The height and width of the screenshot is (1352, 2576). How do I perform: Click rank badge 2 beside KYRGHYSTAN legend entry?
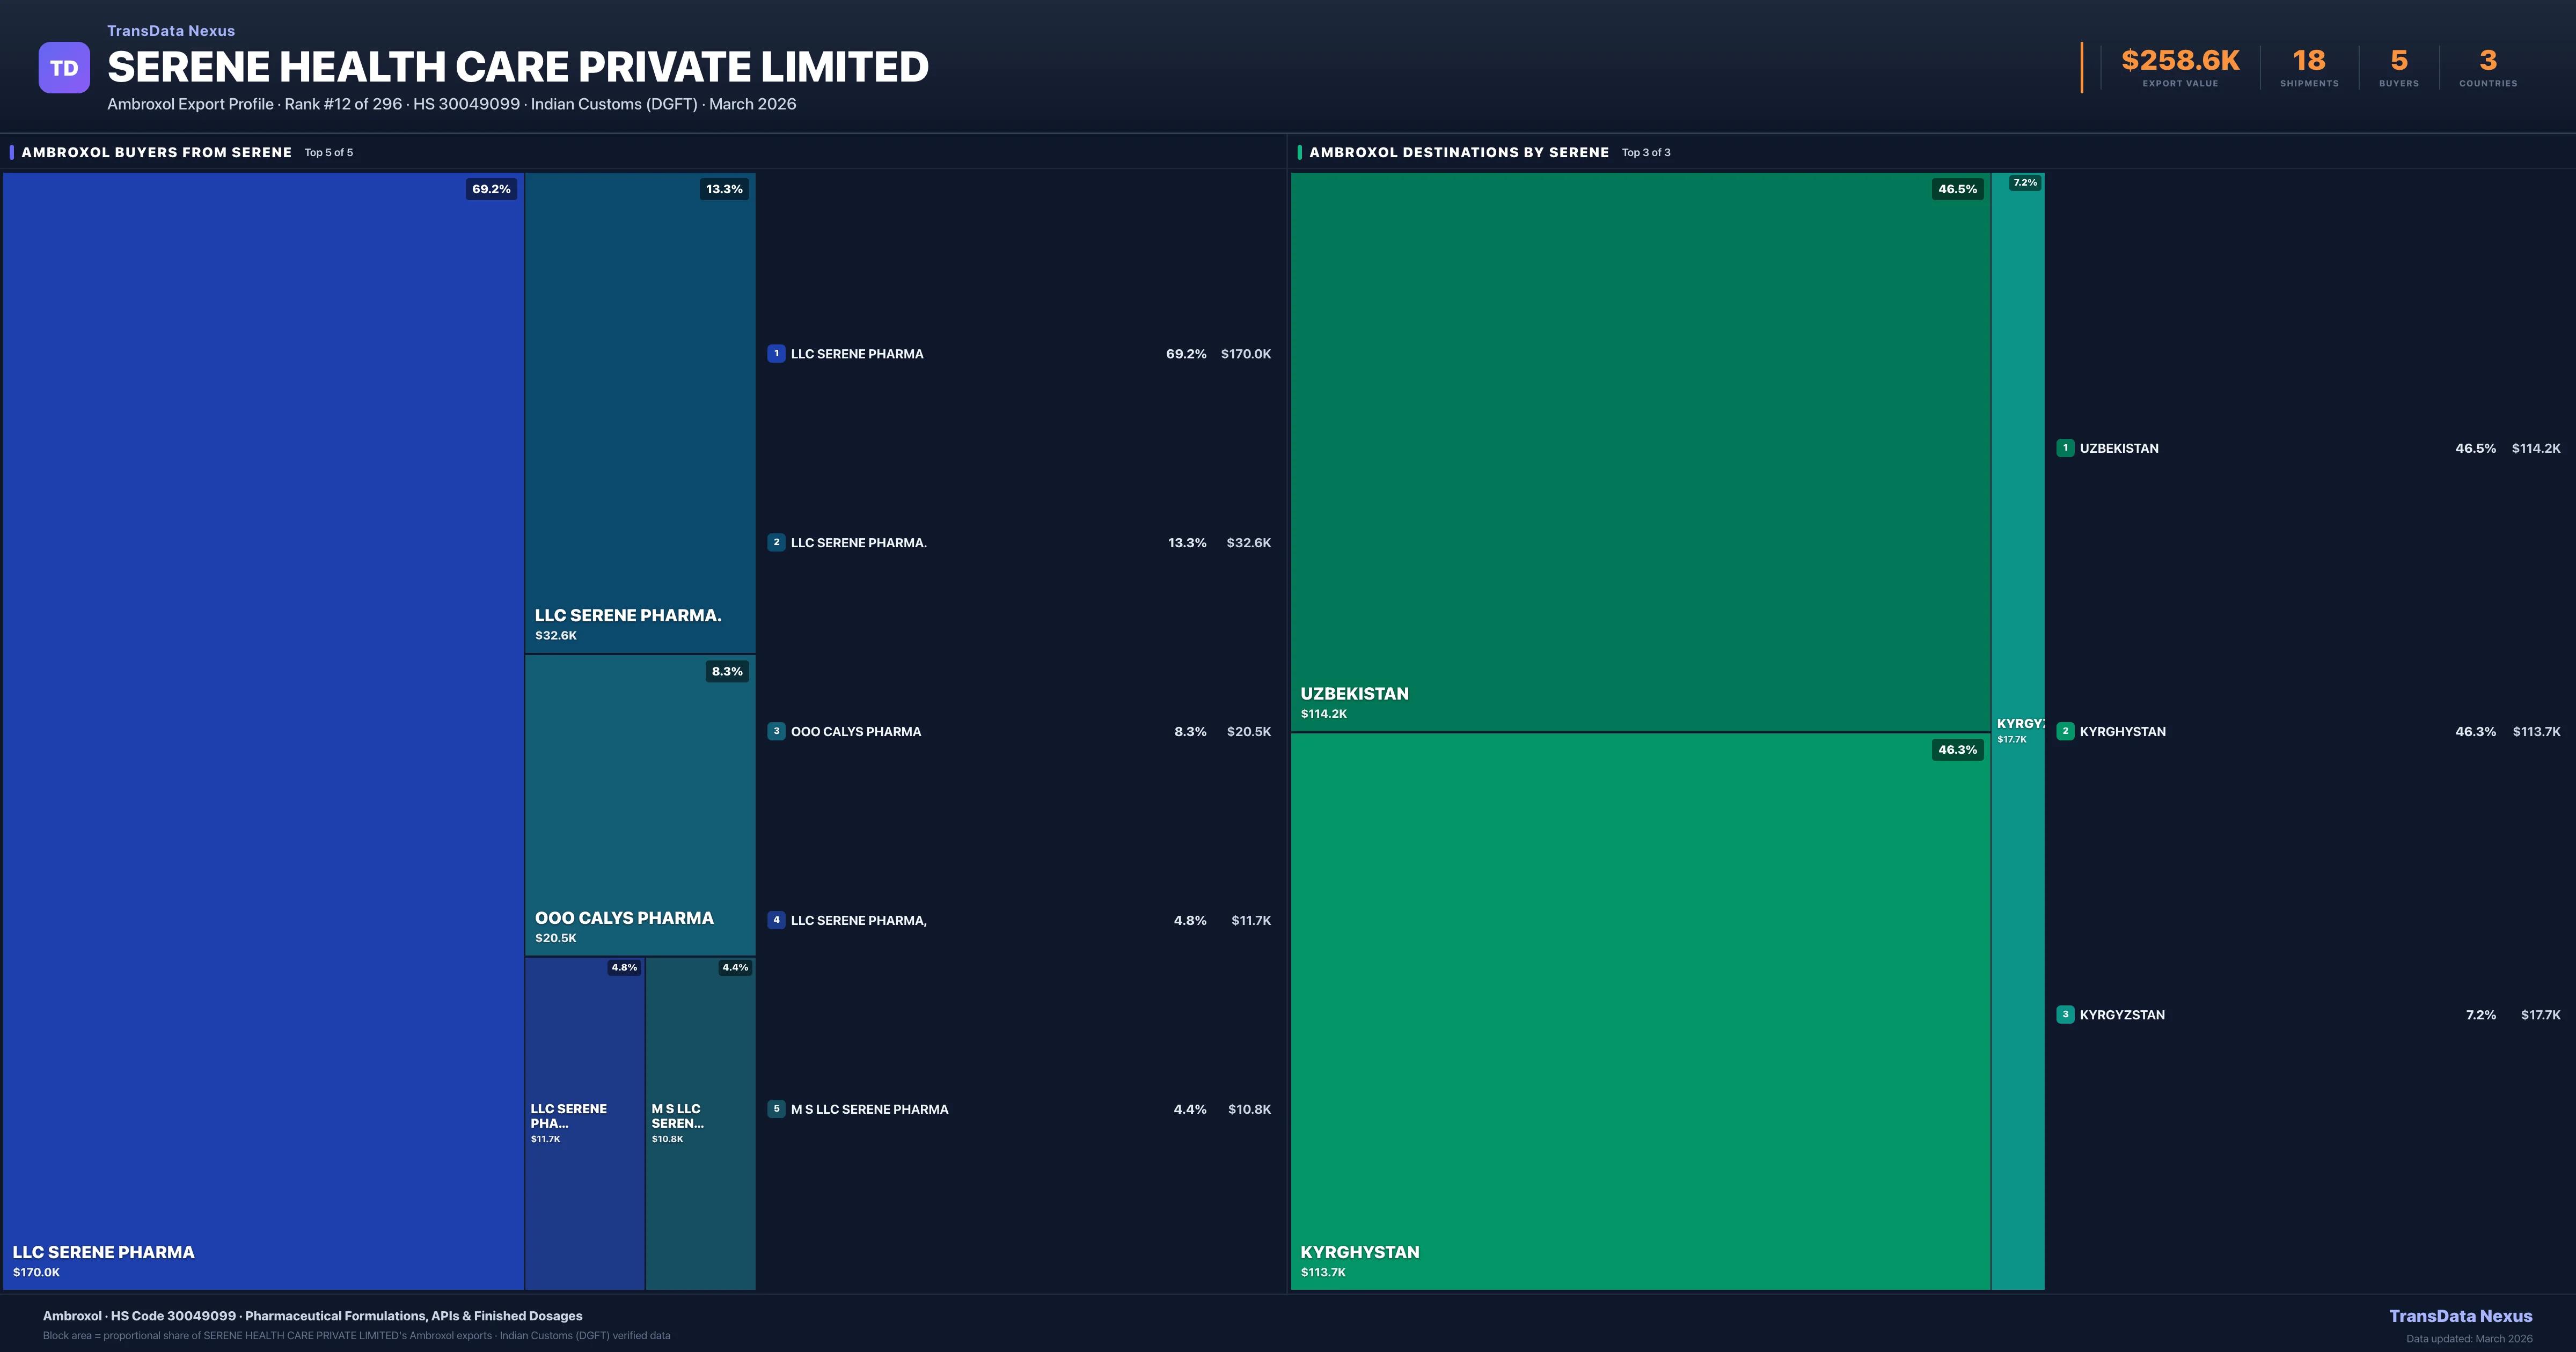click(2065, 731)
